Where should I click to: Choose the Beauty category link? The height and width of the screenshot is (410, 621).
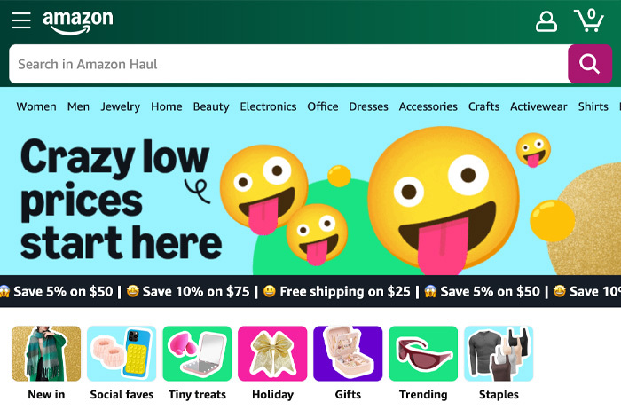pyautogui.click(x=211, y=106)
